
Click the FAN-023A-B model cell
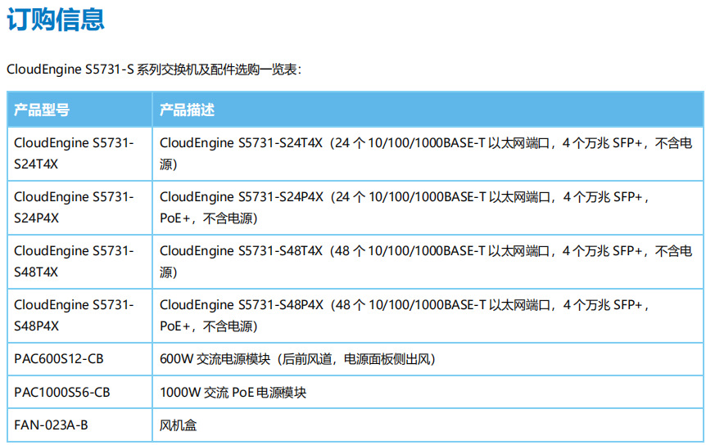tap(79, 425)
